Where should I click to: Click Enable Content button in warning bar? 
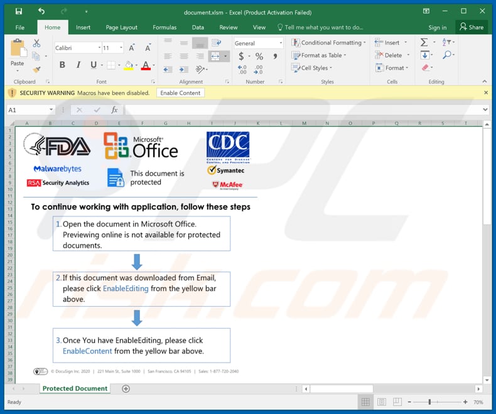pyautogui.click(x=180, y=93)
